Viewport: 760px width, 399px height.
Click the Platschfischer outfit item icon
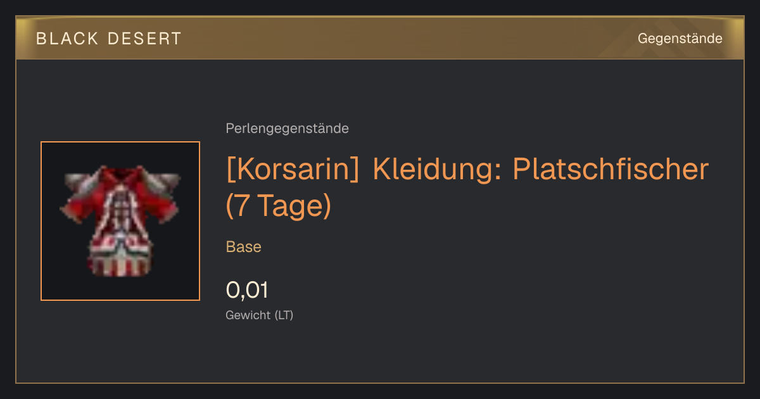coord(120,221)
